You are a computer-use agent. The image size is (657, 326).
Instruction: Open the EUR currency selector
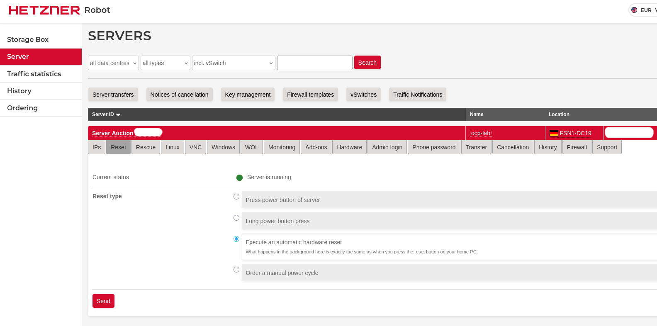coord(646,10)
